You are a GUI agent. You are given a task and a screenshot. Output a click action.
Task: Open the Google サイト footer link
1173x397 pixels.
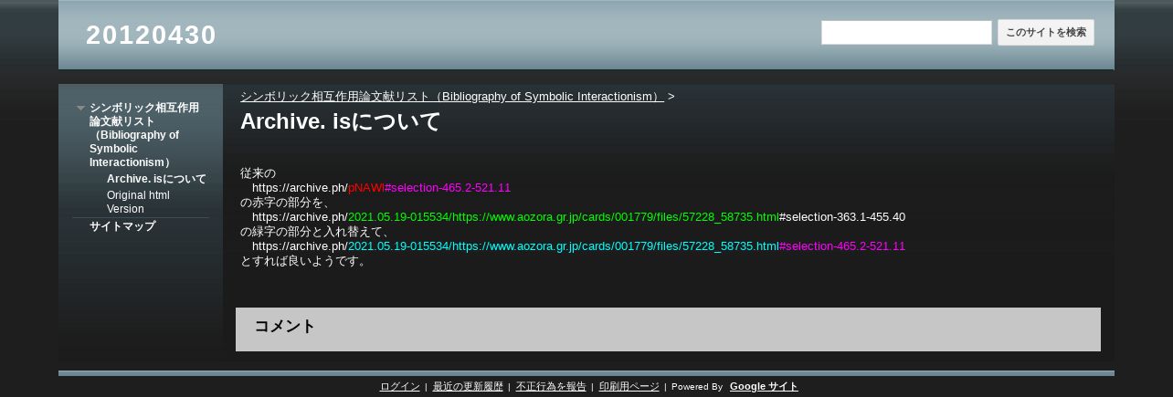764,387
